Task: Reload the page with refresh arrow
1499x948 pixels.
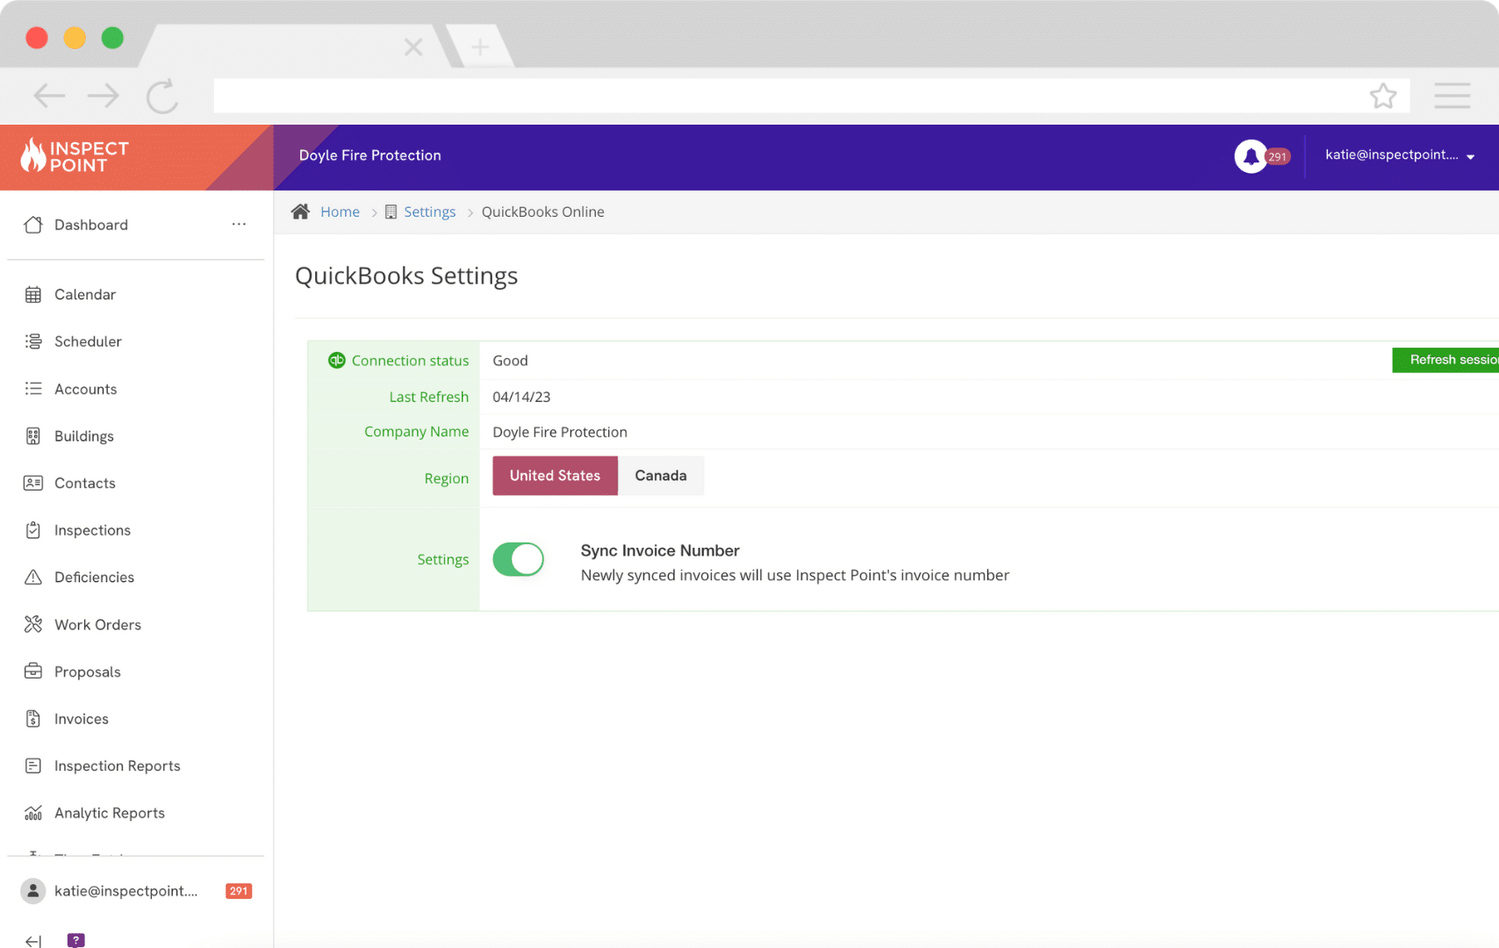Action: point(162,96)
